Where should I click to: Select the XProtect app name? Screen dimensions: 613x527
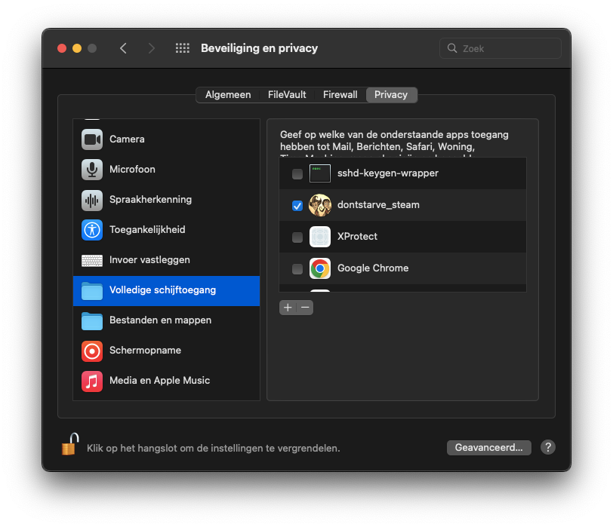[357, 237]
